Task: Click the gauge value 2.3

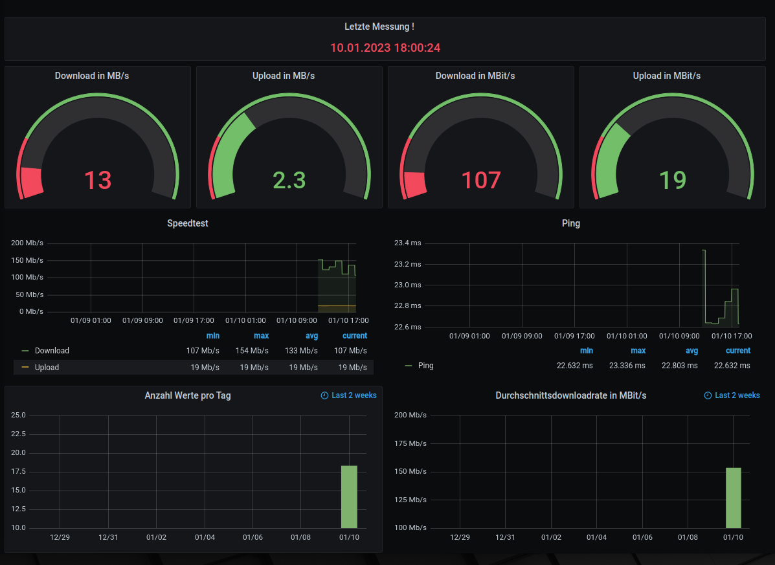Action: (x=289, y=181)
